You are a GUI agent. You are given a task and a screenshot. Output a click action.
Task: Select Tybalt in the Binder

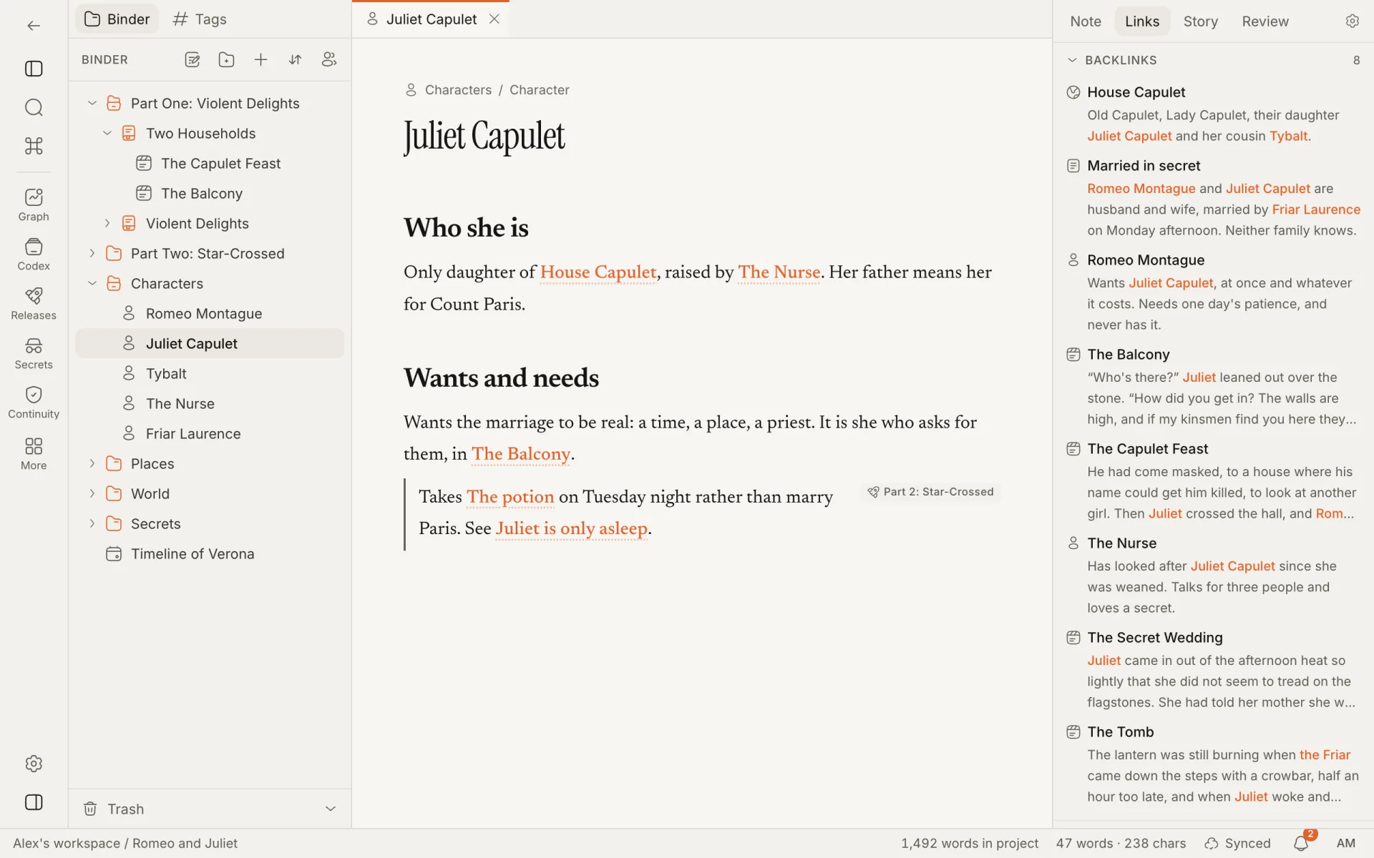click(210, 373)
